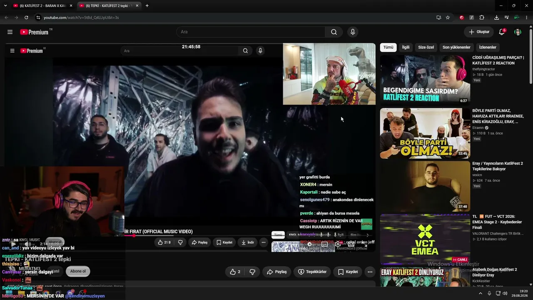
Task: Click the Oluştur create button
Action: point(479,32)
